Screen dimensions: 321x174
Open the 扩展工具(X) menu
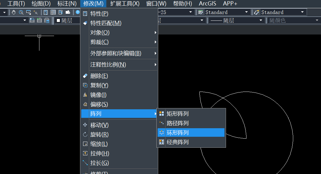125,3
